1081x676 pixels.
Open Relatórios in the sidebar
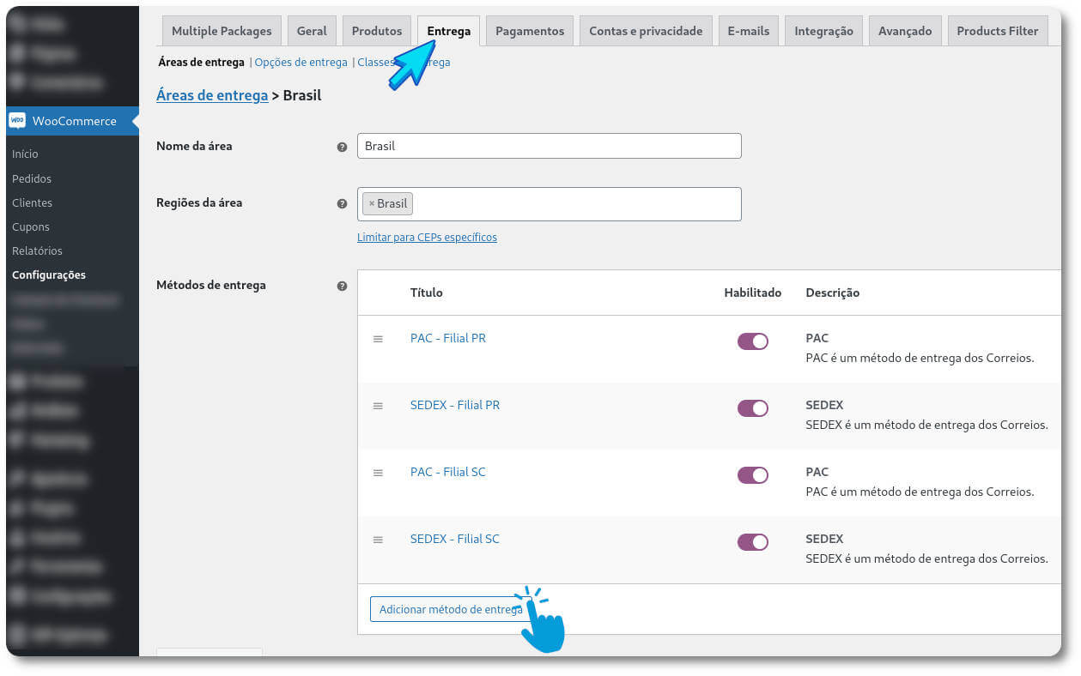pyautogui.click(x=38, y=251)
